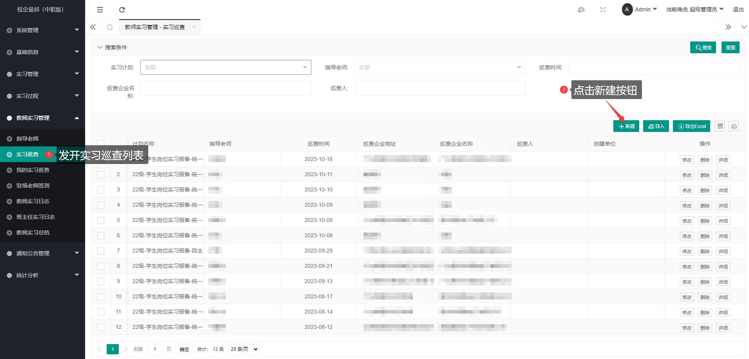Open column filter grid icon
The image size is (749, 359).
coord(720,126)
